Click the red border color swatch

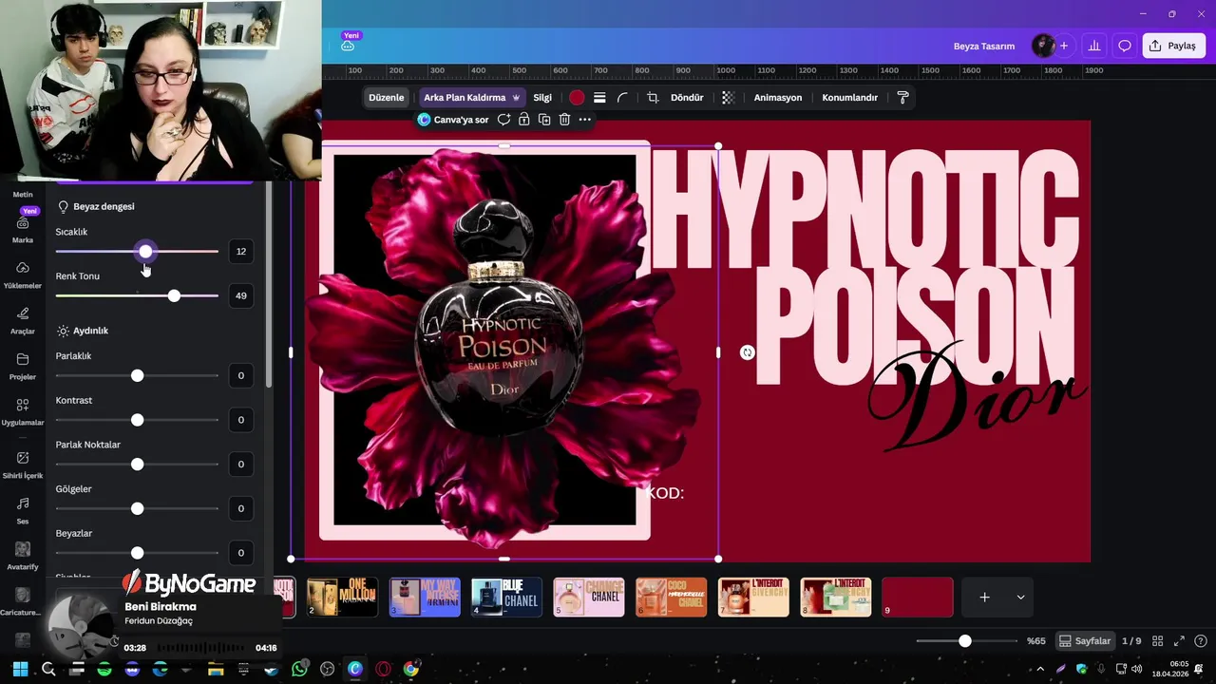pos(577,98)
